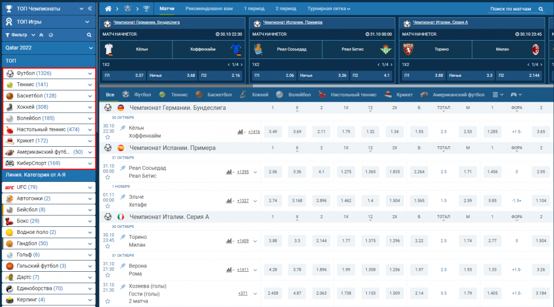Click the search magnifier in the filter row
Viewport: 554px width, 307px height.
(x=90, y=35)
